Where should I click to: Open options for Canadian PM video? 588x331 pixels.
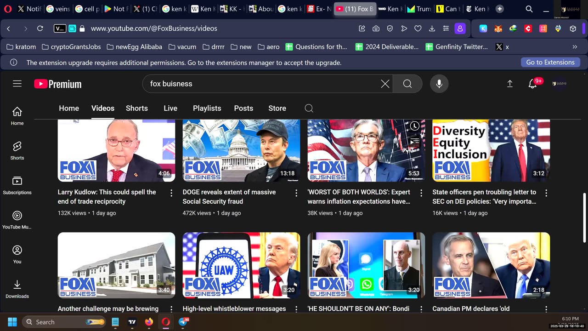546,309
